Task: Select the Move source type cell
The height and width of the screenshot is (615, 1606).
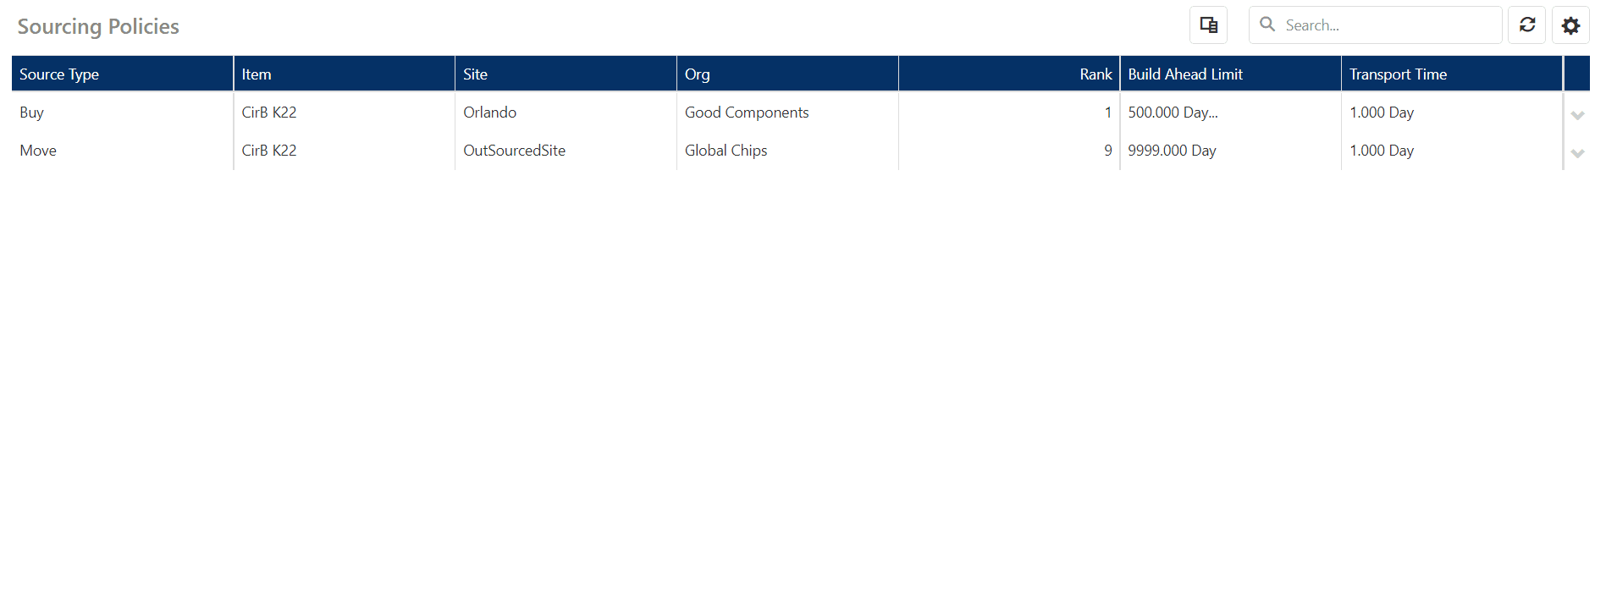Action: click(122, 151)
